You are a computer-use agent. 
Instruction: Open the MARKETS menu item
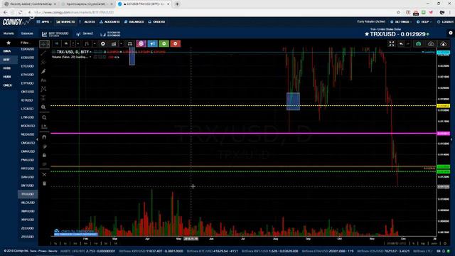coord(65,22)
